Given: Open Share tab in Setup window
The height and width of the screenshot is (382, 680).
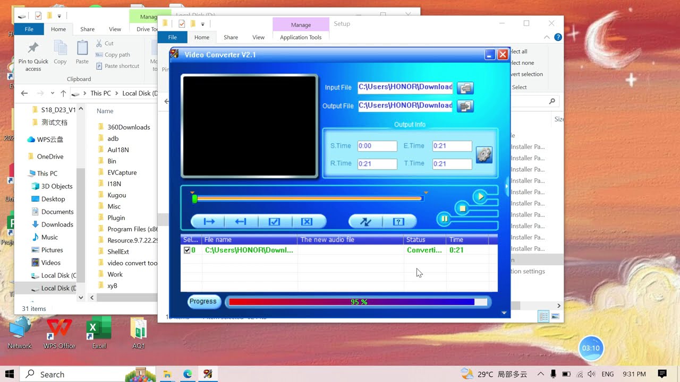Looking at the screenshot, I should (x=231, y=37).
